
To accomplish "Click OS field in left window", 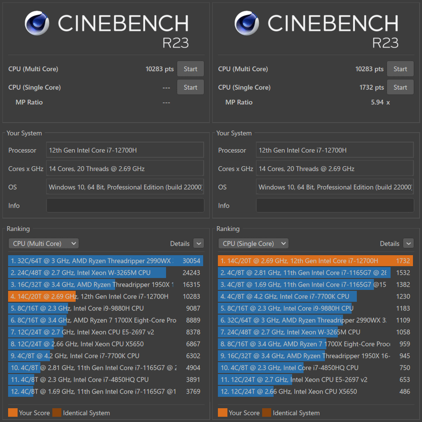I will [125, 187].
